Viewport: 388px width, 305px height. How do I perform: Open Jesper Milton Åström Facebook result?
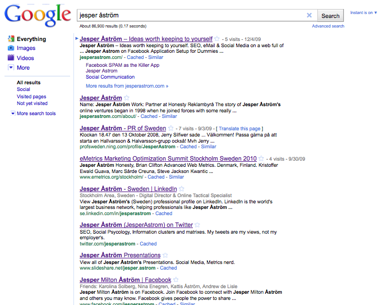[125, 280]
